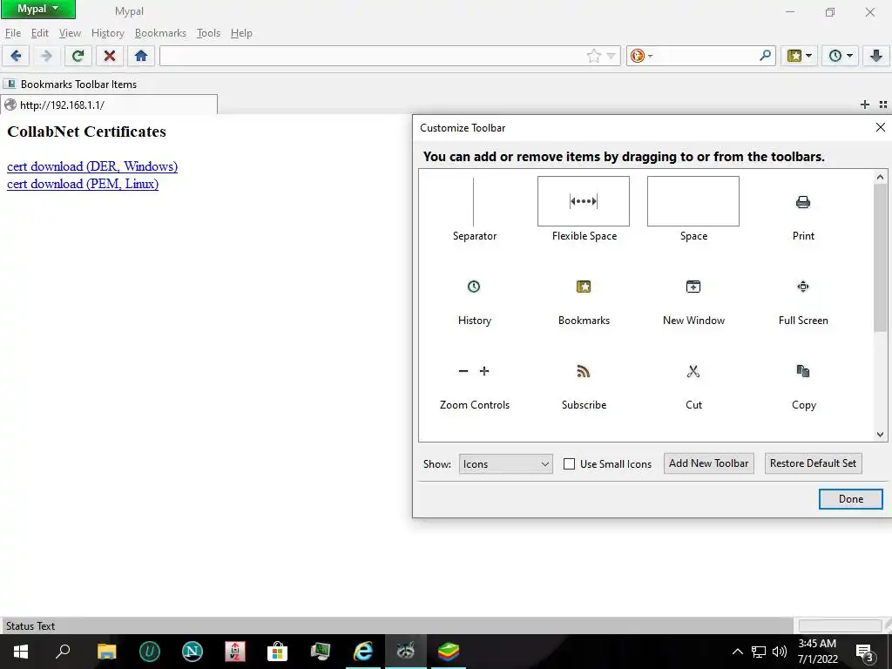This screenshot has width=892, height=669.
Task: Open the File menu
Action: pos(12,33)
